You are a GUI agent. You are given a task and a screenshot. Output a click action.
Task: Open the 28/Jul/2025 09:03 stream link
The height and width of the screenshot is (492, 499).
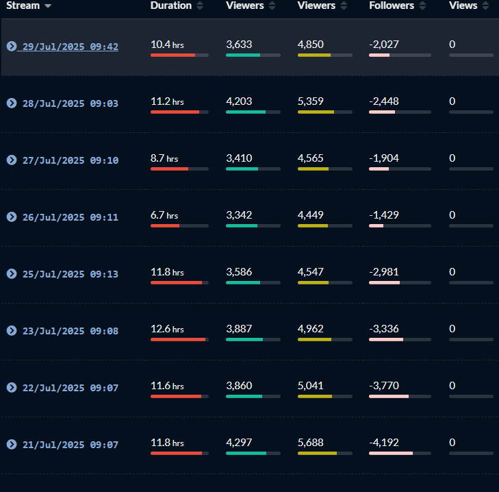(71, 103)
